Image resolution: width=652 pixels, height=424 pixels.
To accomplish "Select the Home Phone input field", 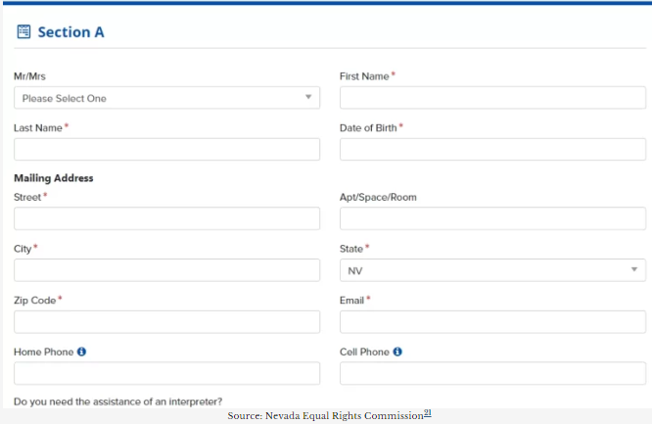I will [166, 374].
